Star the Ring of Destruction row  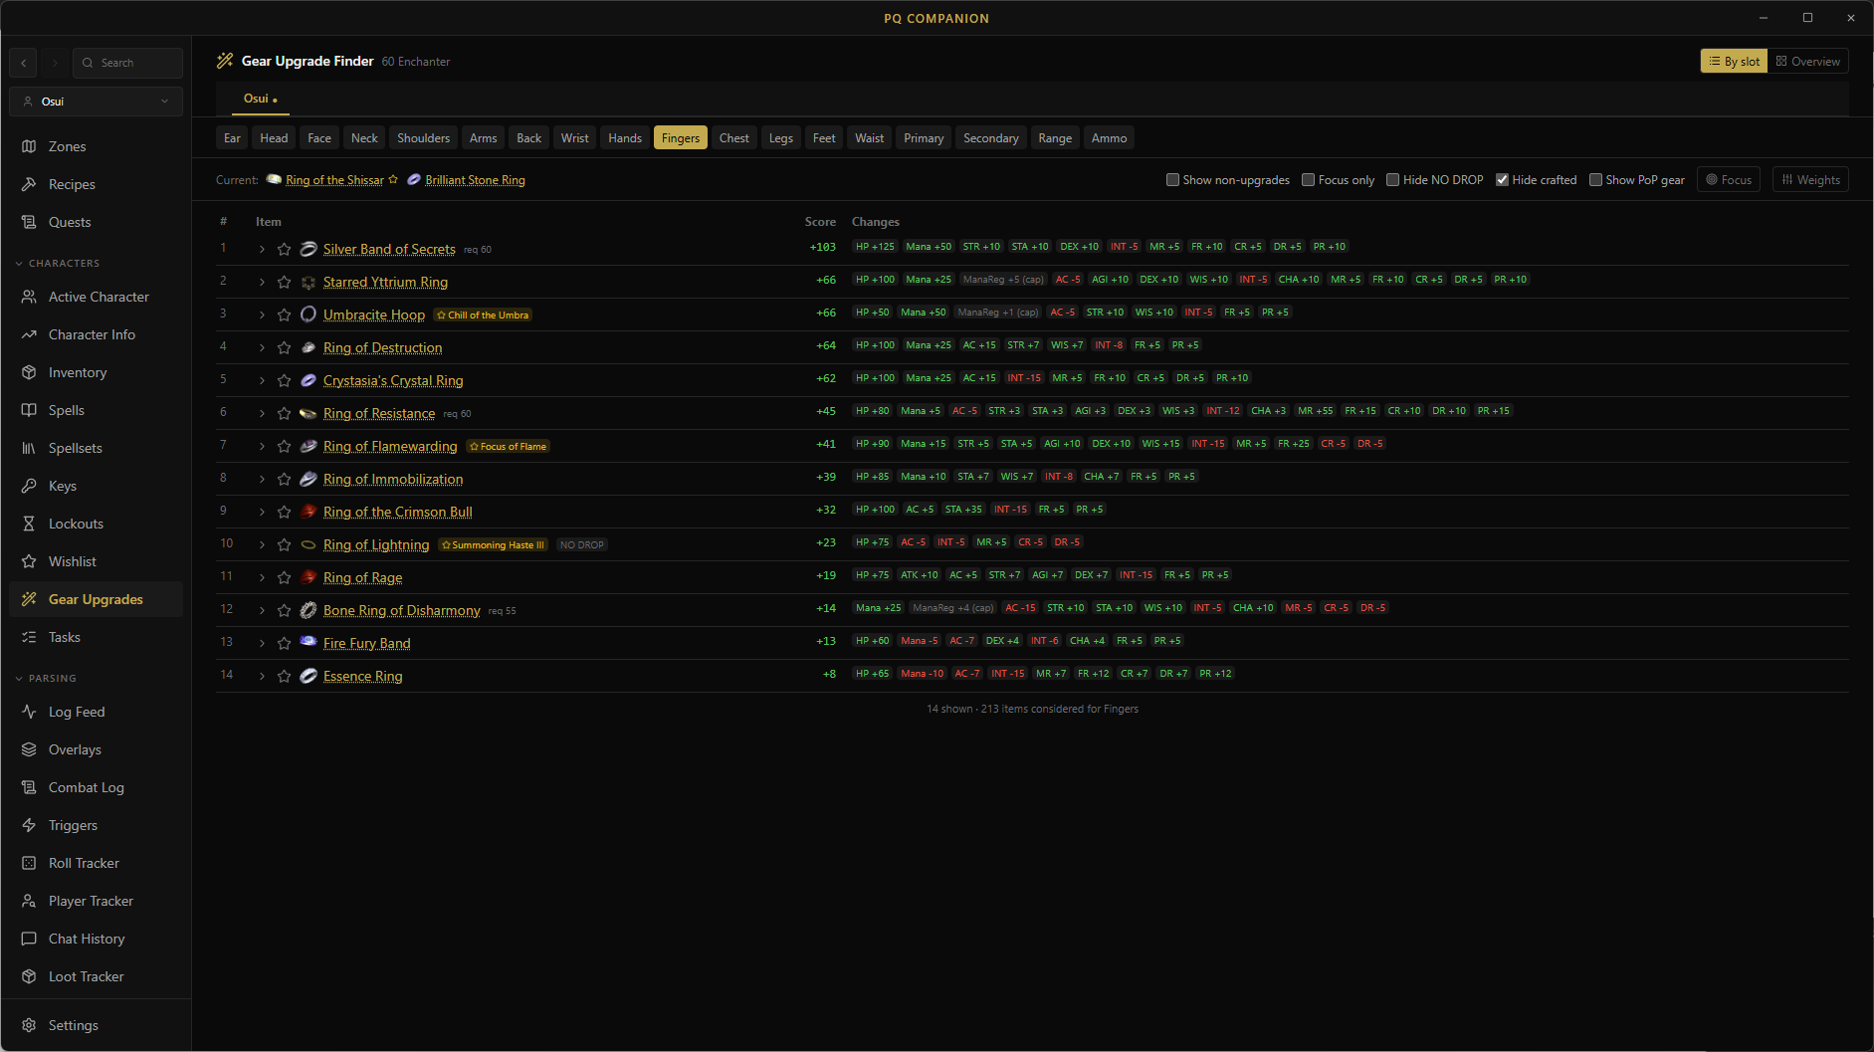tap(284, 347)
